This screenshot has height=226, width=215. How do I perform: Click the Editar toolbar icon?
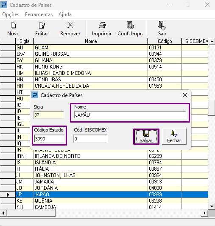(42, 26)
